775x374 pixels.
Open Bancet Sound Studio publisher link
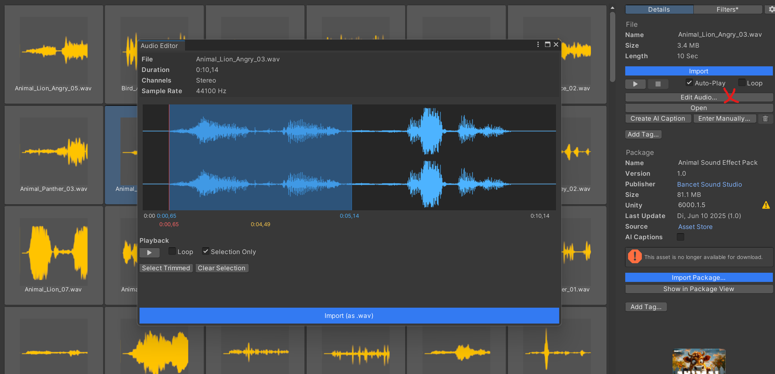coord(709,185)
